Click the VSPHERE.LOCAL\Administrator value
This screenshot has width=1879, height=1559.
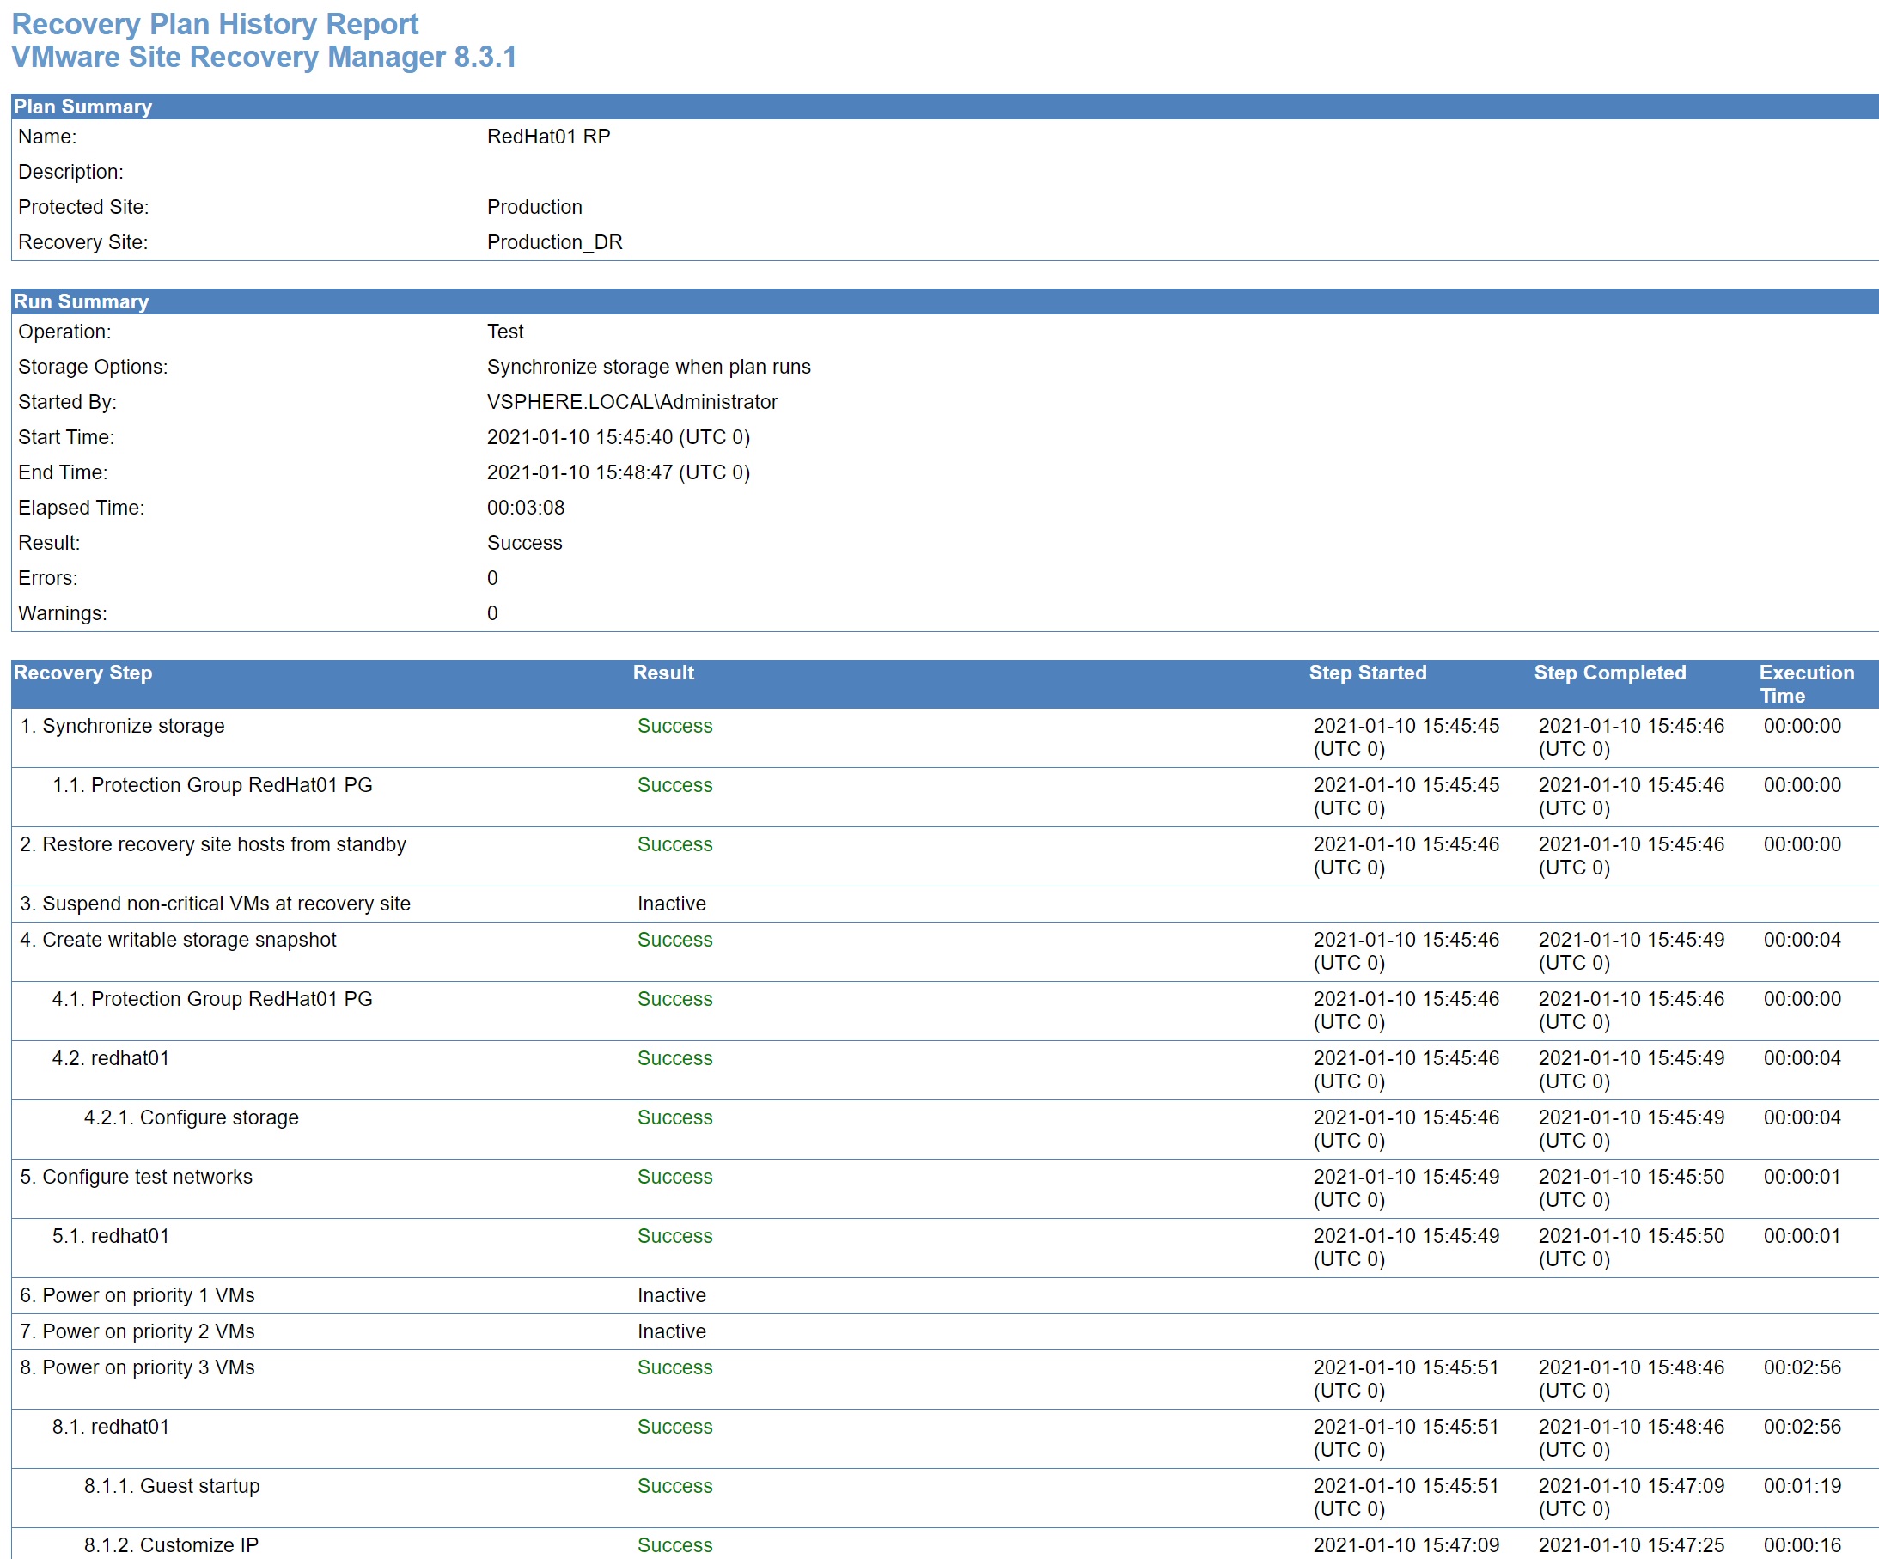point(631,403)
